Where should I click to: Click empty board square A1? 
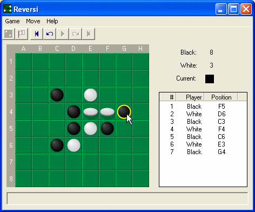coord(23,61)
